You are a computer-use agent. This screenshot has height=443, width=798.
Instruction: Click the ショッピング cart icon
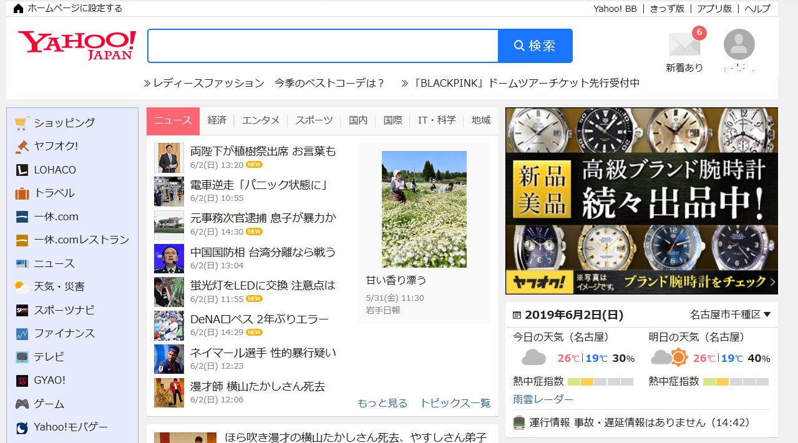coord(22,123)
